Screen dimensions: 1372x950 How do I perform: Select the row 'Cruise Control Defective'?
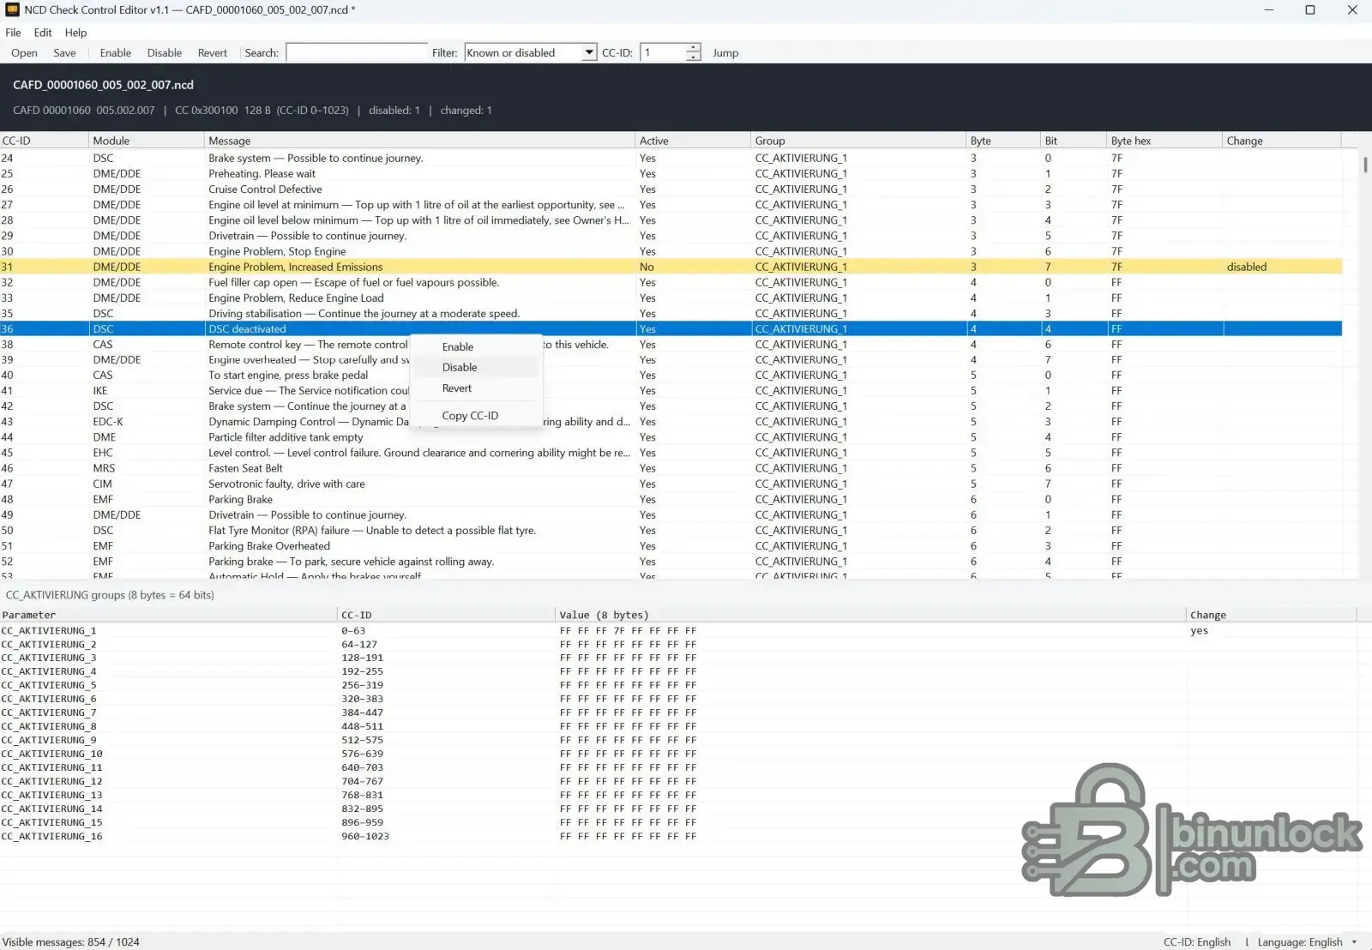[671, 189]
